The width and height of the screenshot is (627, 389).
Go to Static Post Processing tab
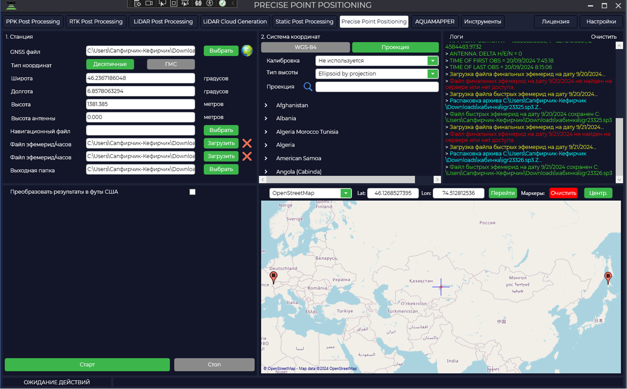[304, 22]
